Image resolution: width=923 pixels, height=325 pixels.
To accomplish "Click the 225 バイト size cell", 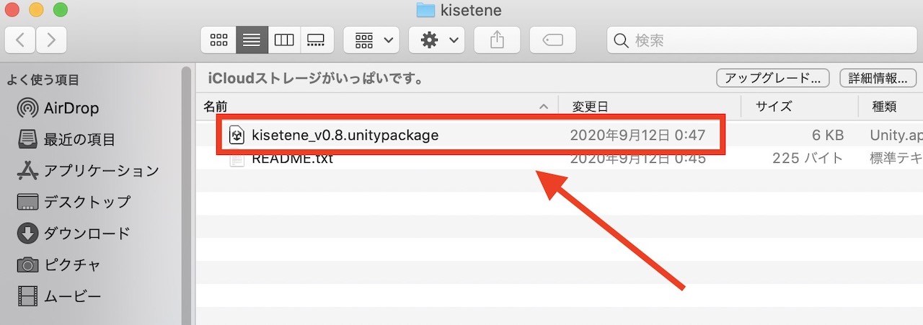I will 808,159.
